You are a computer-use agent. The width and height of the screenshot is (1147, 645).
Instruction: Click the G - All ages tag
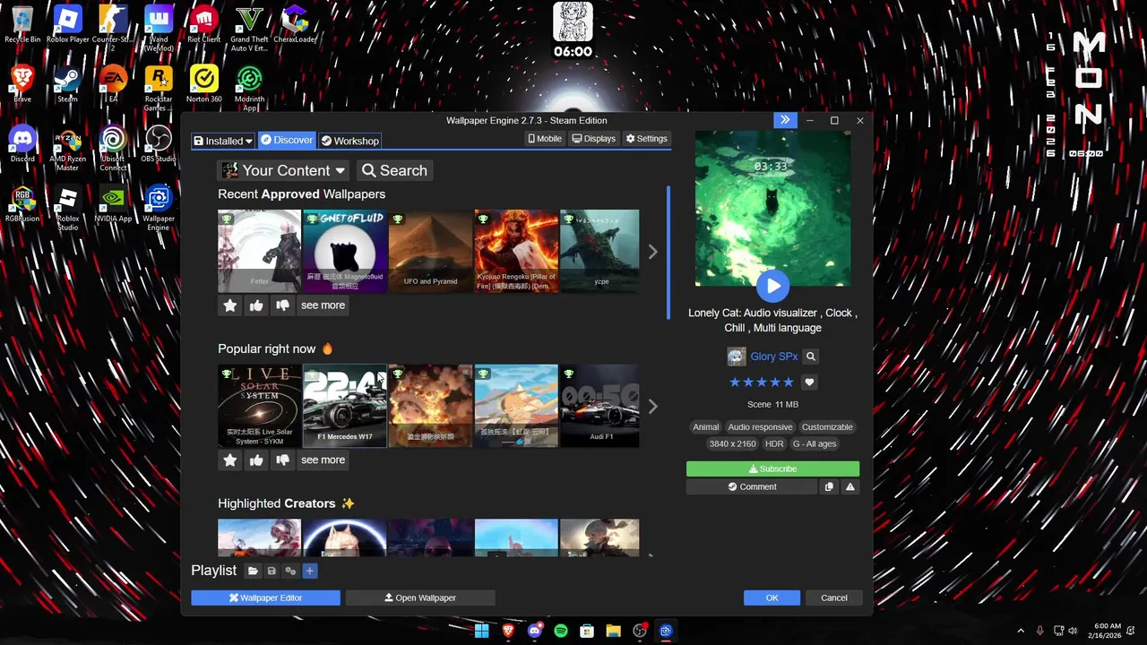[x=814, y=443]
